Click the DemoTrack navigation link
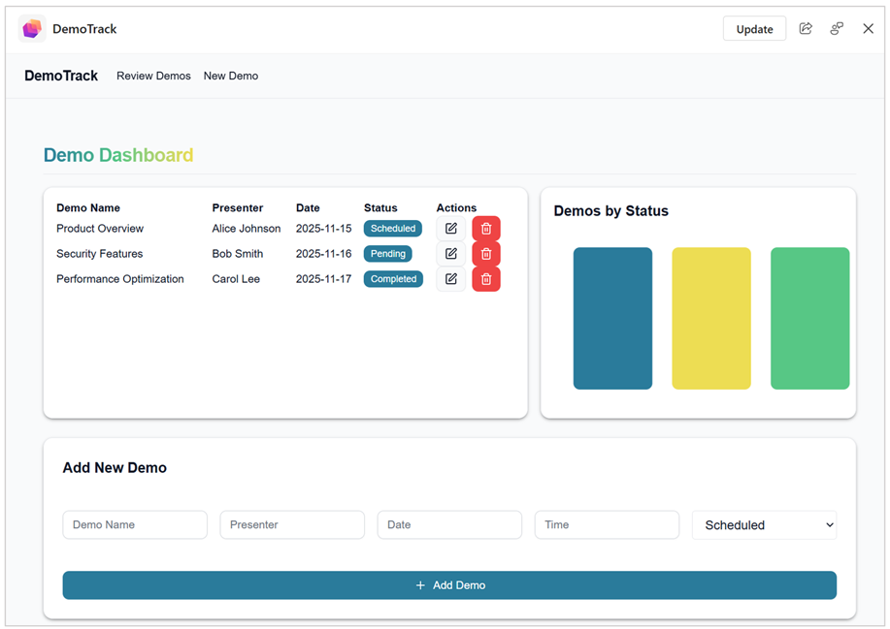 (x=60, y=75)
